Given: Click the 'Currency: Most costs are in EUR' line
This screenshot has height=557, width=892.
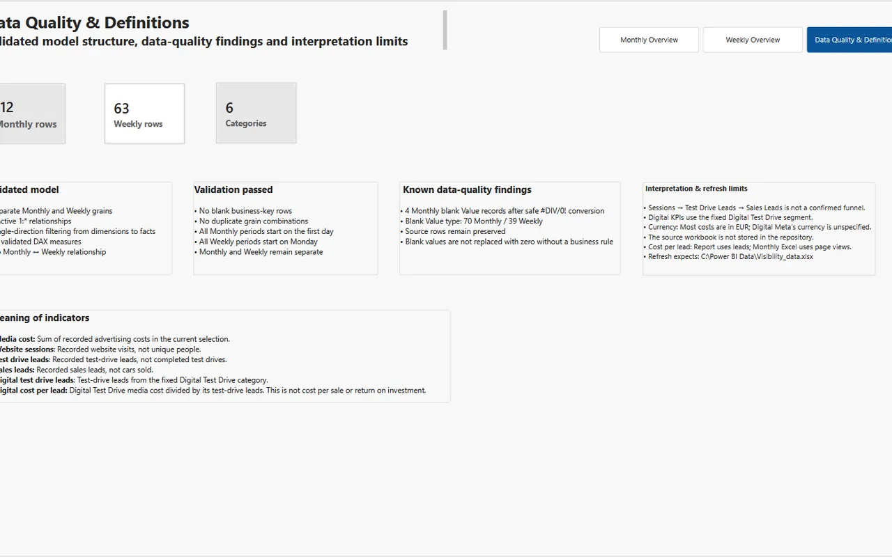Looking at the screenshot, I should [758, 227].
